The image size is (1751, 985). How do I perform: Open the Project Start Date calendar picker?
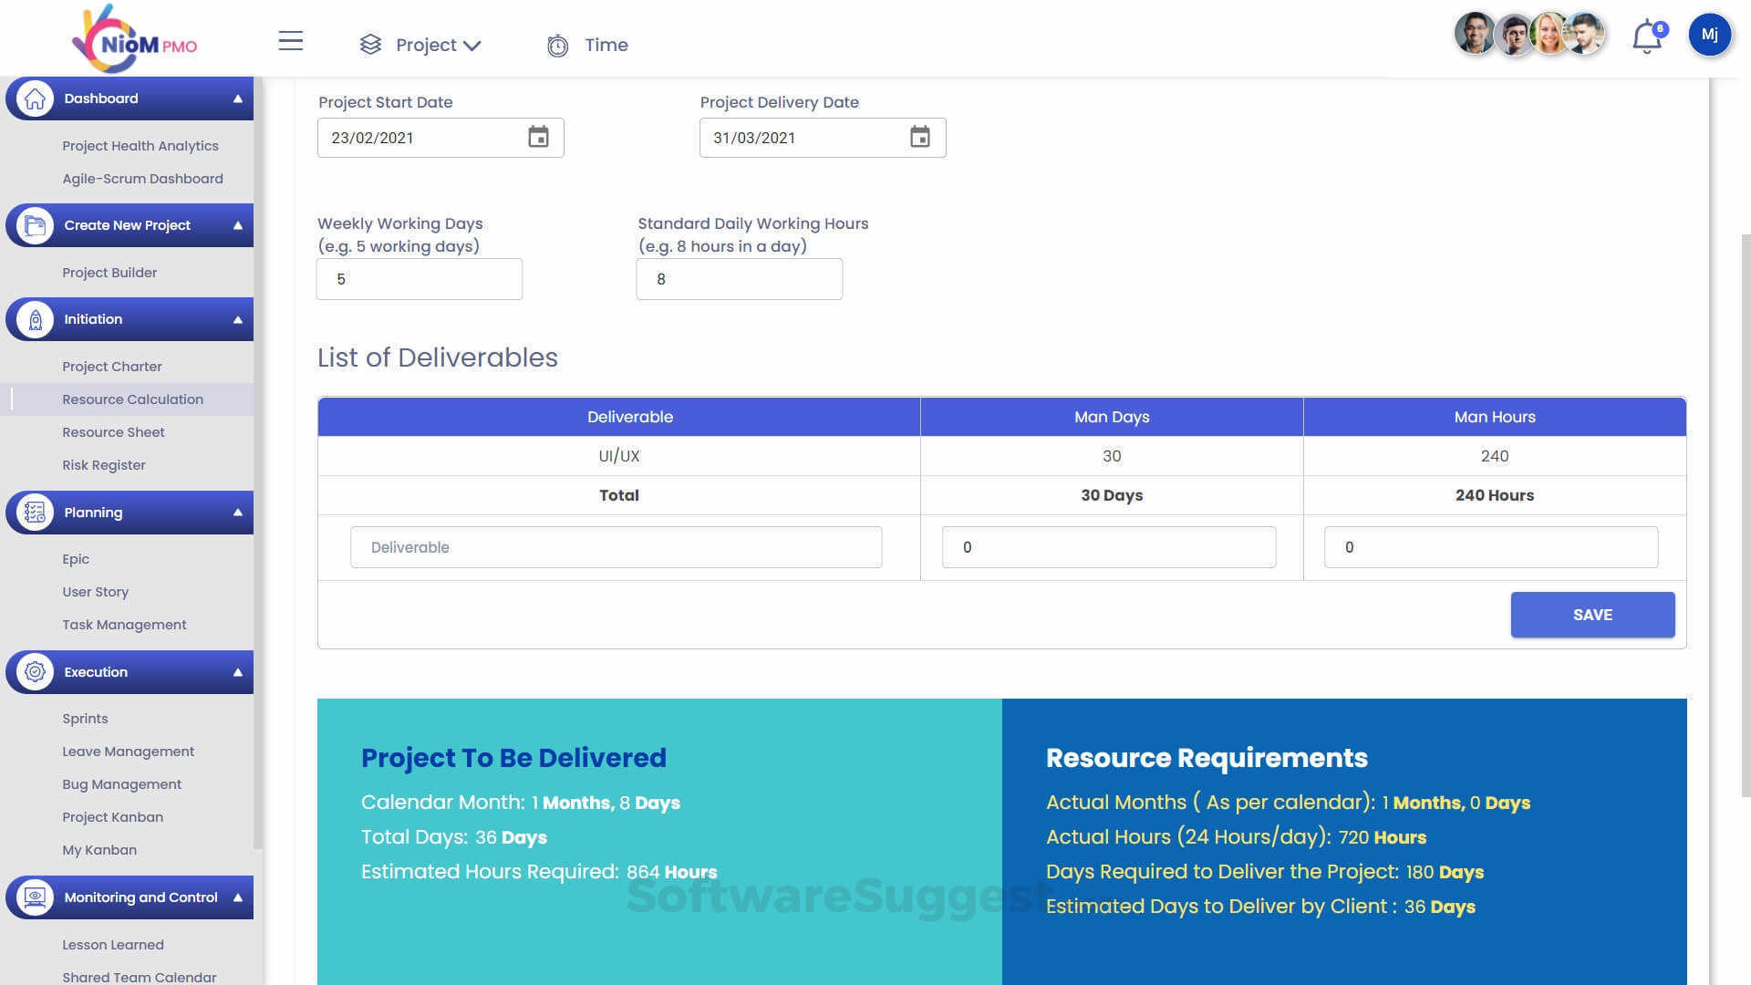[538, 137]
